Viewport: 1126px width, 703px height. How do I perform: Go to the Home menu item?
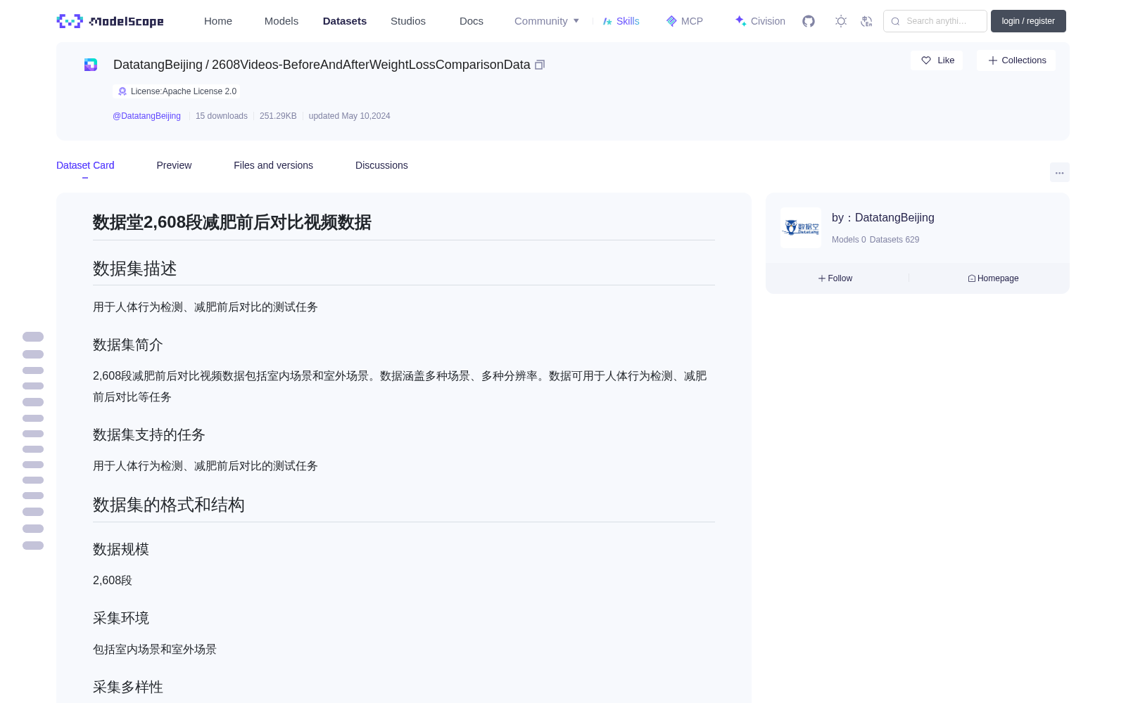click(218, 21)
